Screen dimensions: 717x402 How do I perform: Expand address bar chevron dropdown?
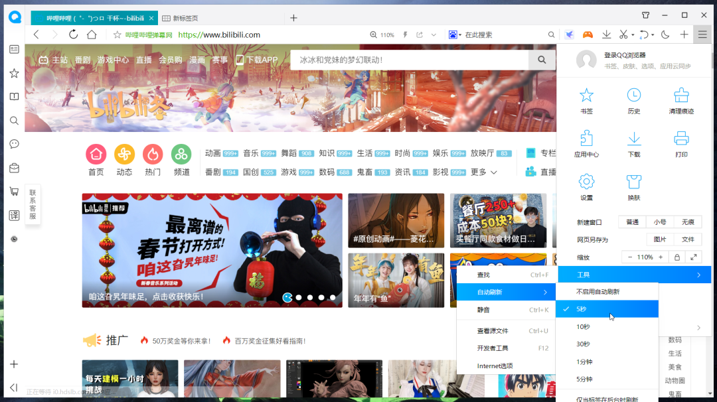(x=434, y=34)
